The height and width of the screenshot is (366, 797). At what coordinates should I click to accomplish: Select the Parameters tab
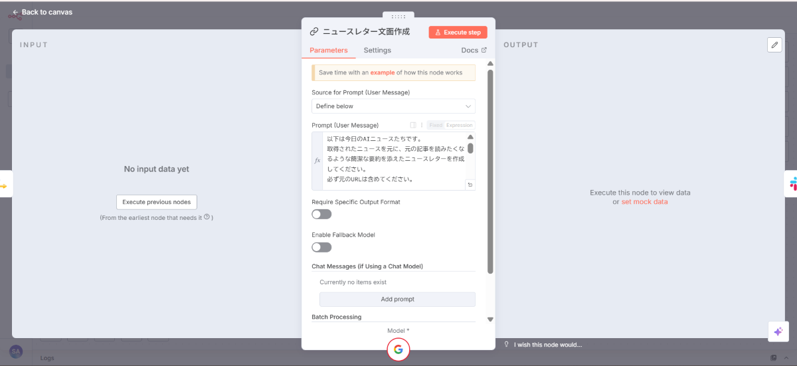pos(328,50)
